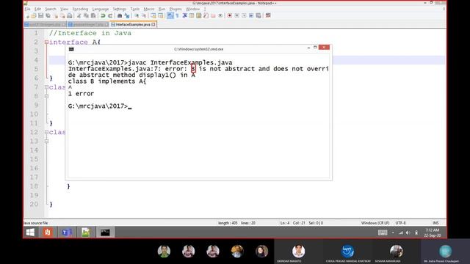Select the cmd taskbar button
Screen dimensions: 470x264
pyautogui.click(x=105, y=232)
